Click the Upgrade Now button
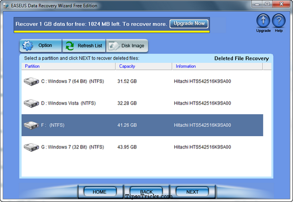The image size is (293, 202). [x=189, y=24]
